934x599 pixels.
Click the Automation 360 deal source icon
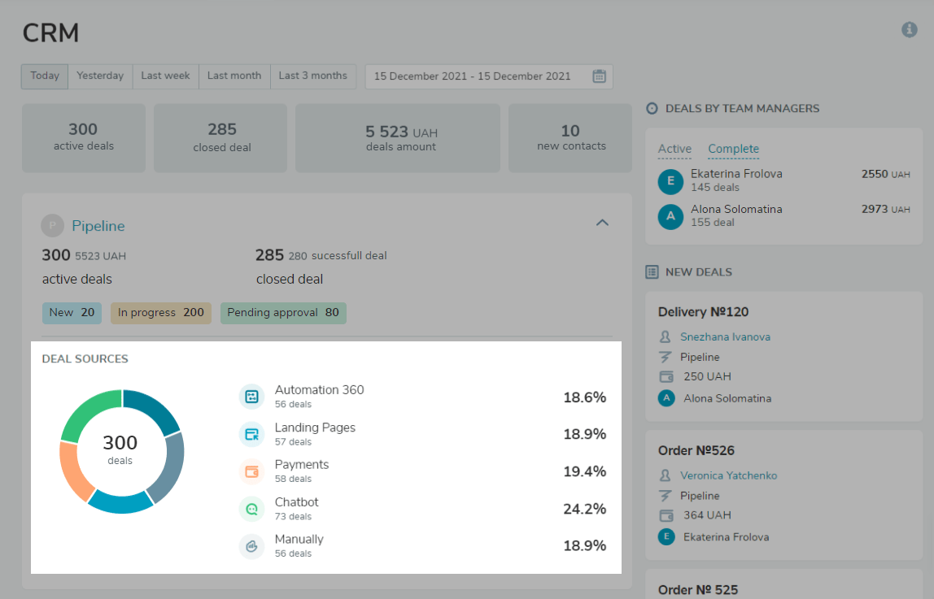(252, 395)
